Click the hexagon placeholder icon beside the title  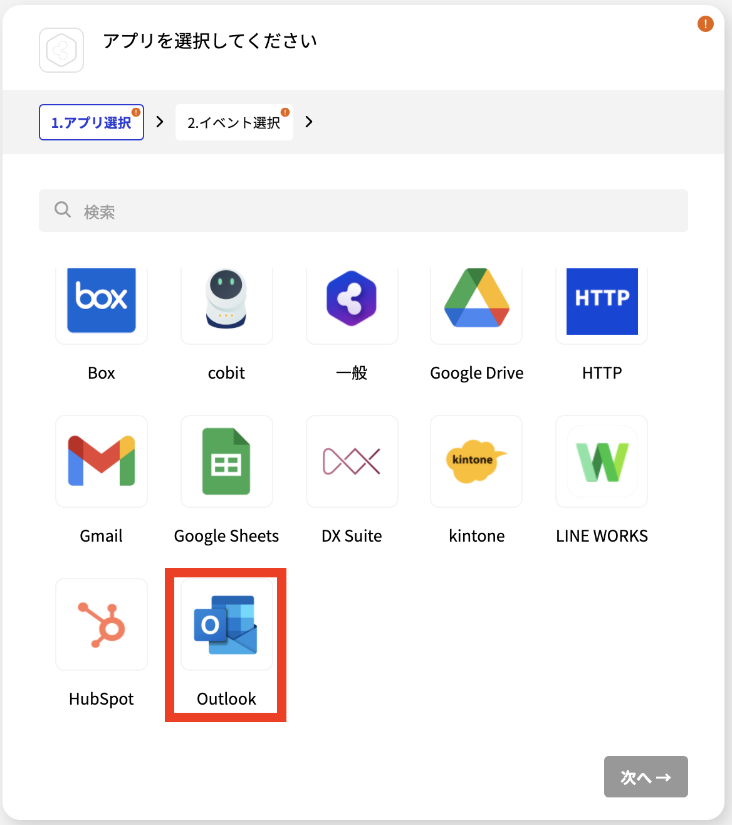[x=61, y=50]
